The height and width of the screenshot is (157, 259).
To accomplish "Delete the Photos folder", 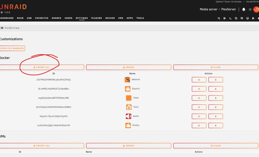I will pos(215,125).
